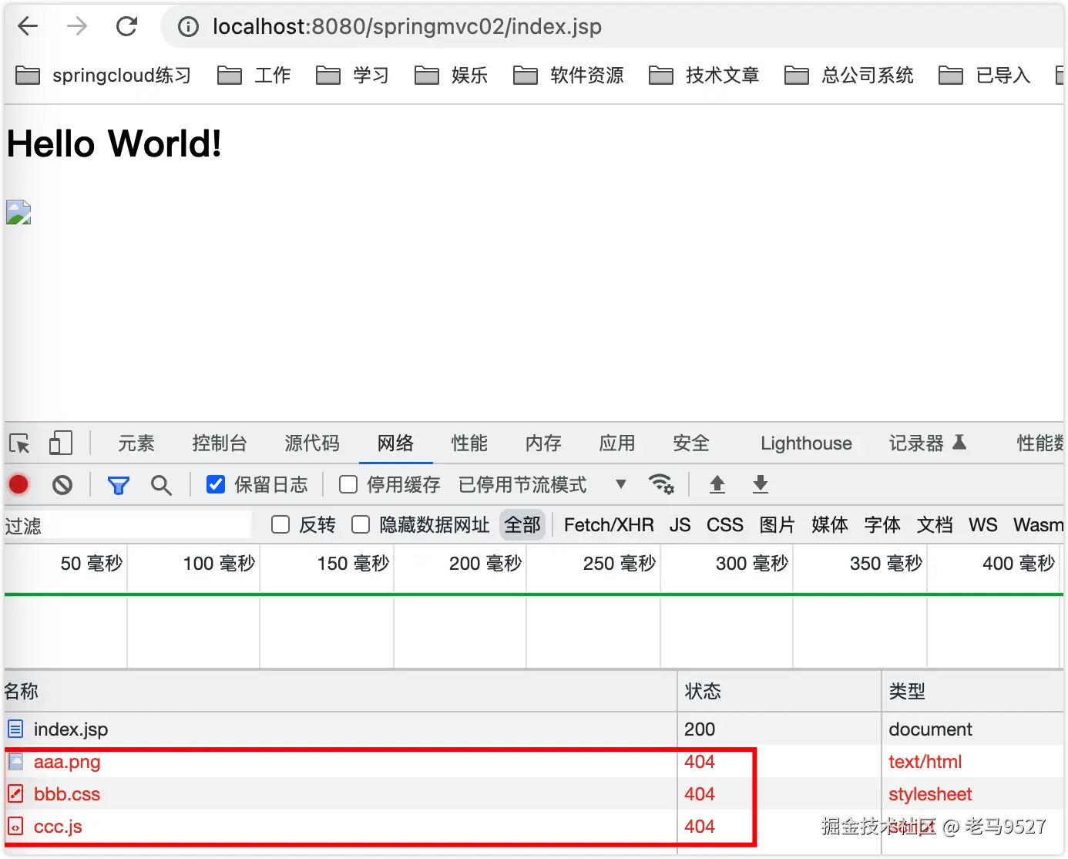This screenshot has width=1068, height=859.
Task: Show only 图片 requests
Action: point(777,525)
